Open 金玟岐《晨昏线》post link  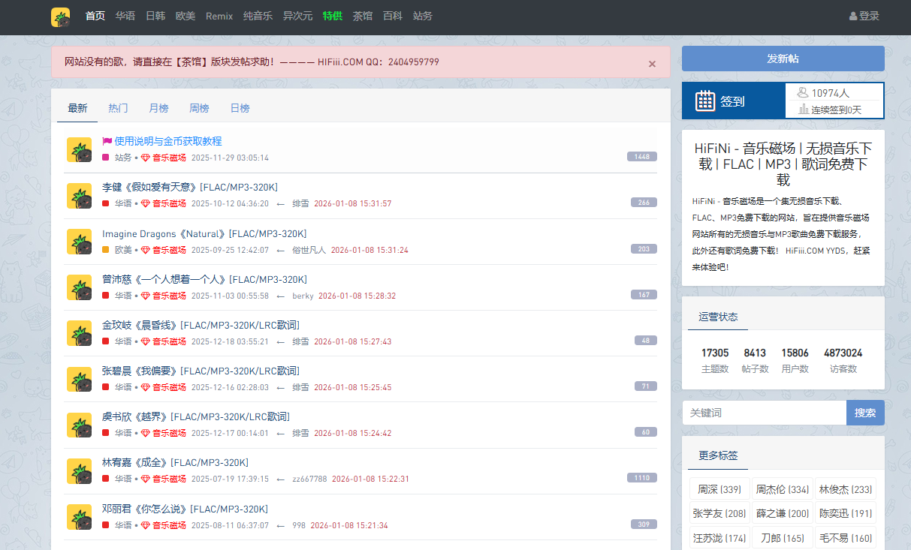click(x=201, y=325)
